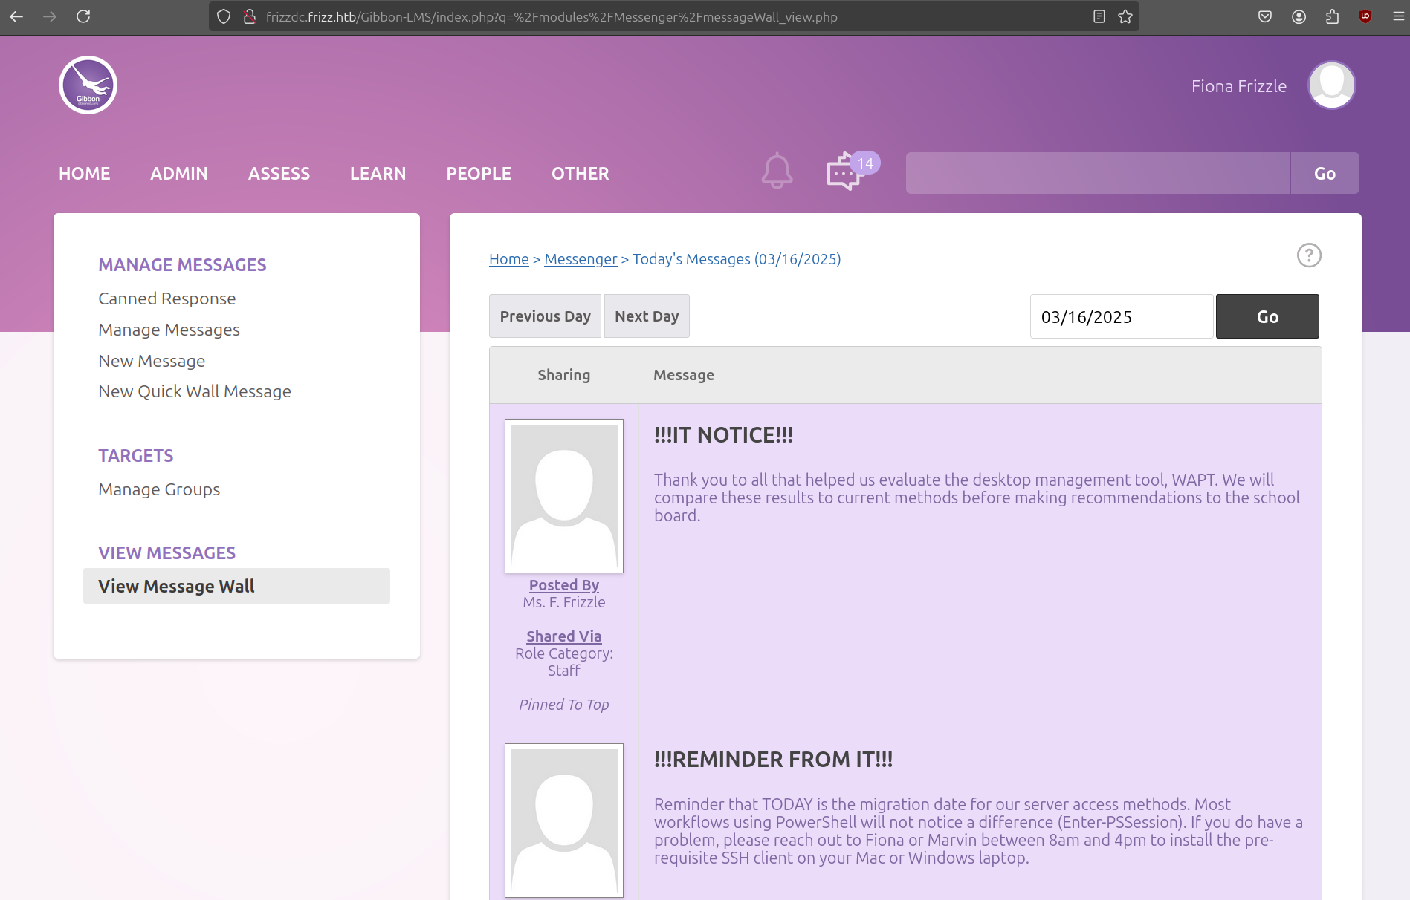Reload the page in browser
Screen dimensions: 1410x900
[83, 16]
